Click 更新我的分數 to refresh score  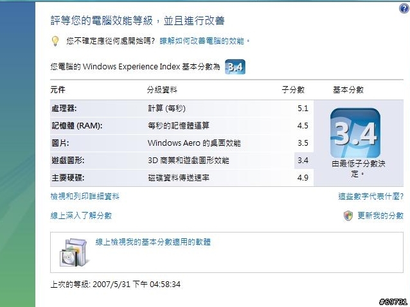tap(380, 216)
